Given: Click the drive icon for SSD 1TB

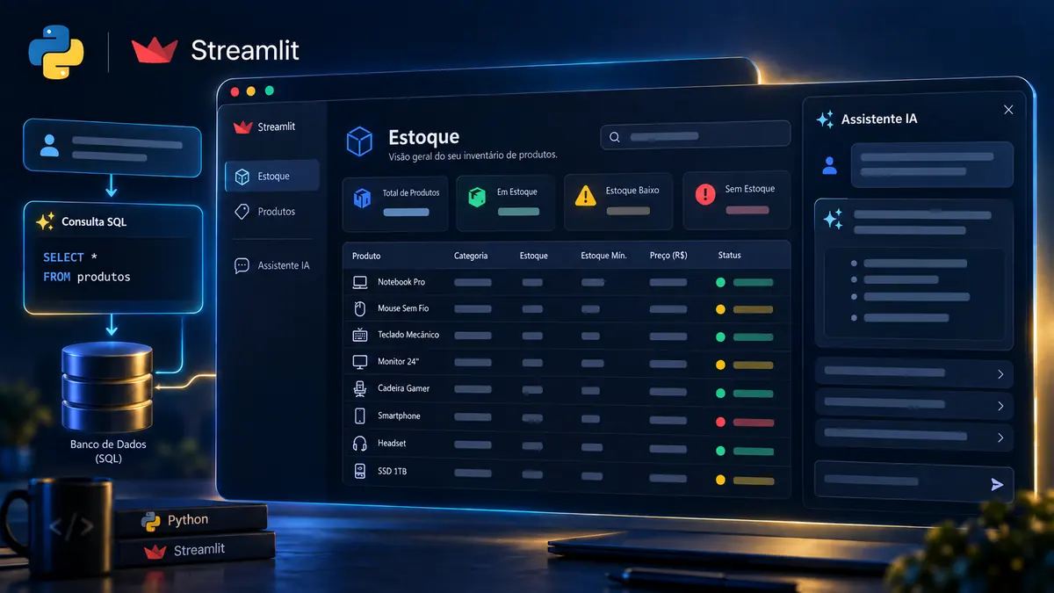Looking at the screenshot, I should (x=360, y=471).
